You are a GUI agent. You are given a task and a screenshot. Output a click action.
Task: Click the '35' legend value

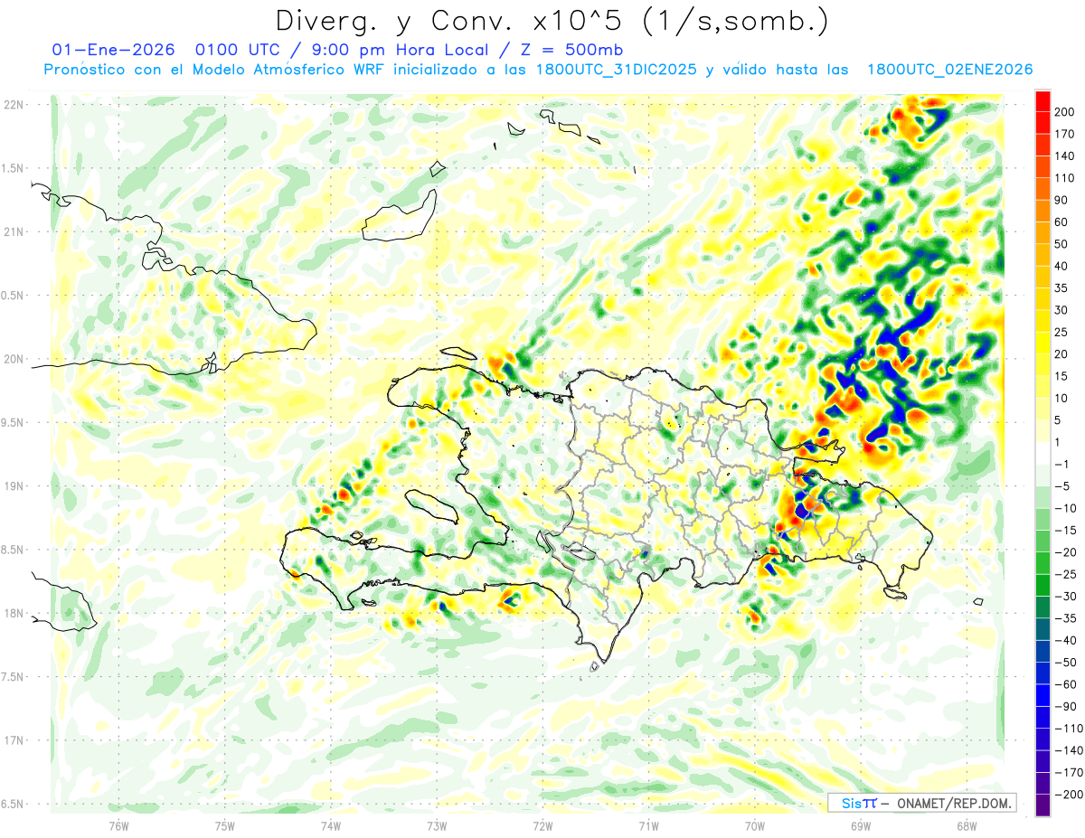(1061, 288)
